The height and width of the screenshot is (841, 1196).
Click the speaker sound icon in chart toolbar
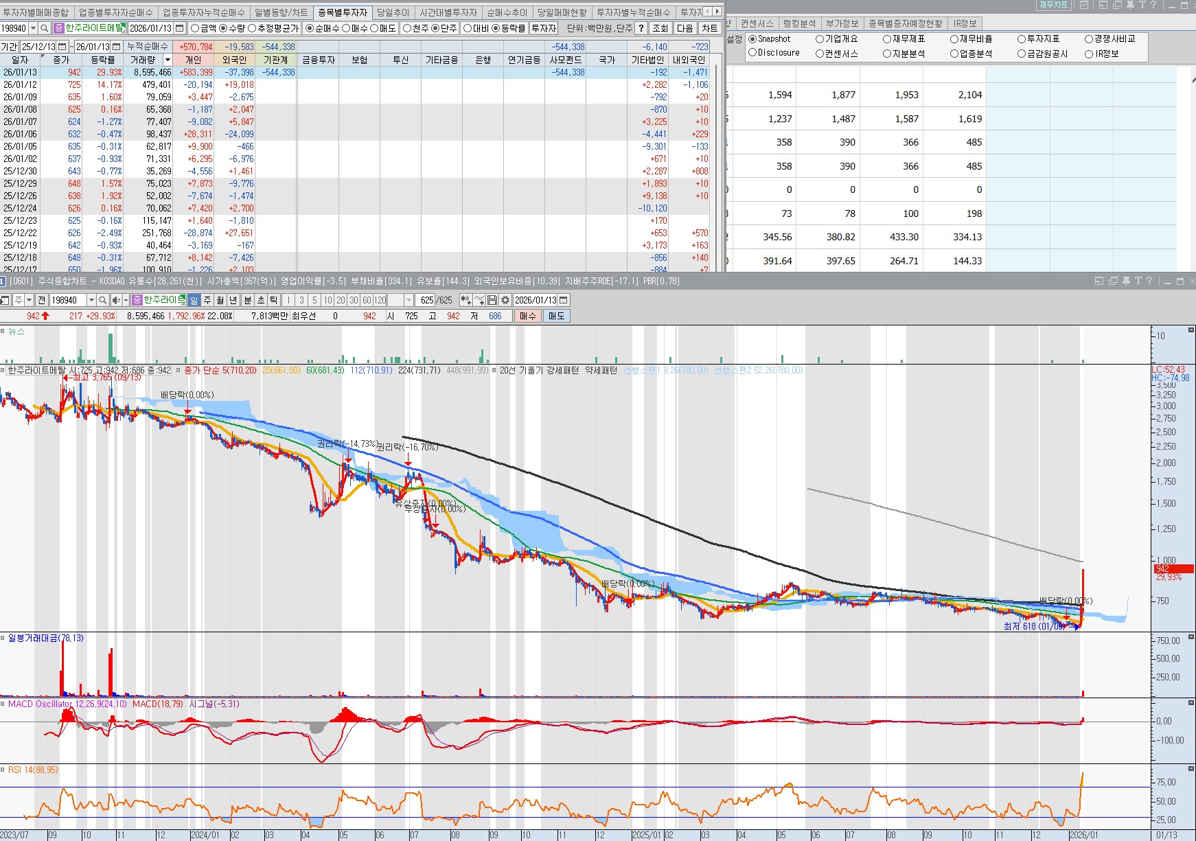click(x=116, y=300)
